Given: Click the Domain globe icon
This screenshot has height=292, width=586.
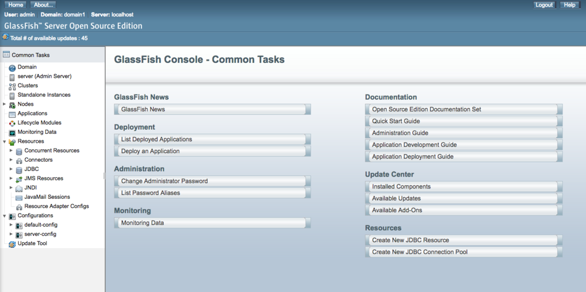Looking at the screenshot, I should tap(12, 67).
